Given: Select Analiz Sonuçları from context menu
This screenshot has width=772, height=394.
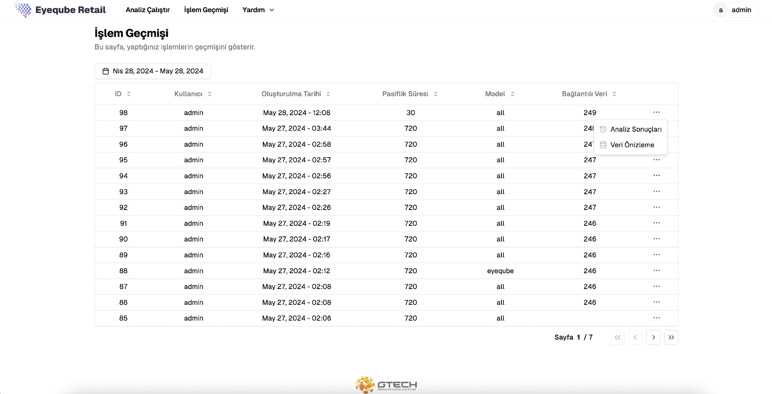Looking at the screenshot, I should [x=631, y=129].
